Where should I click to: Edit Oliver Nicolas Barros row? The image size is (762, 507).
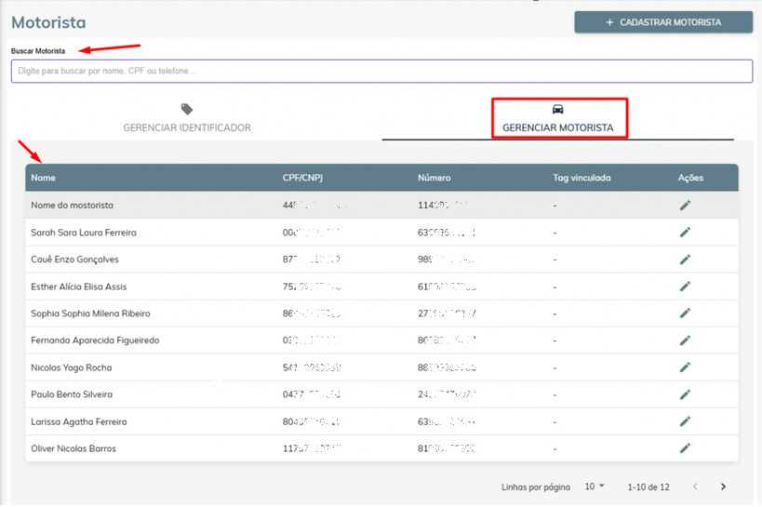click(x=685, y=448)
